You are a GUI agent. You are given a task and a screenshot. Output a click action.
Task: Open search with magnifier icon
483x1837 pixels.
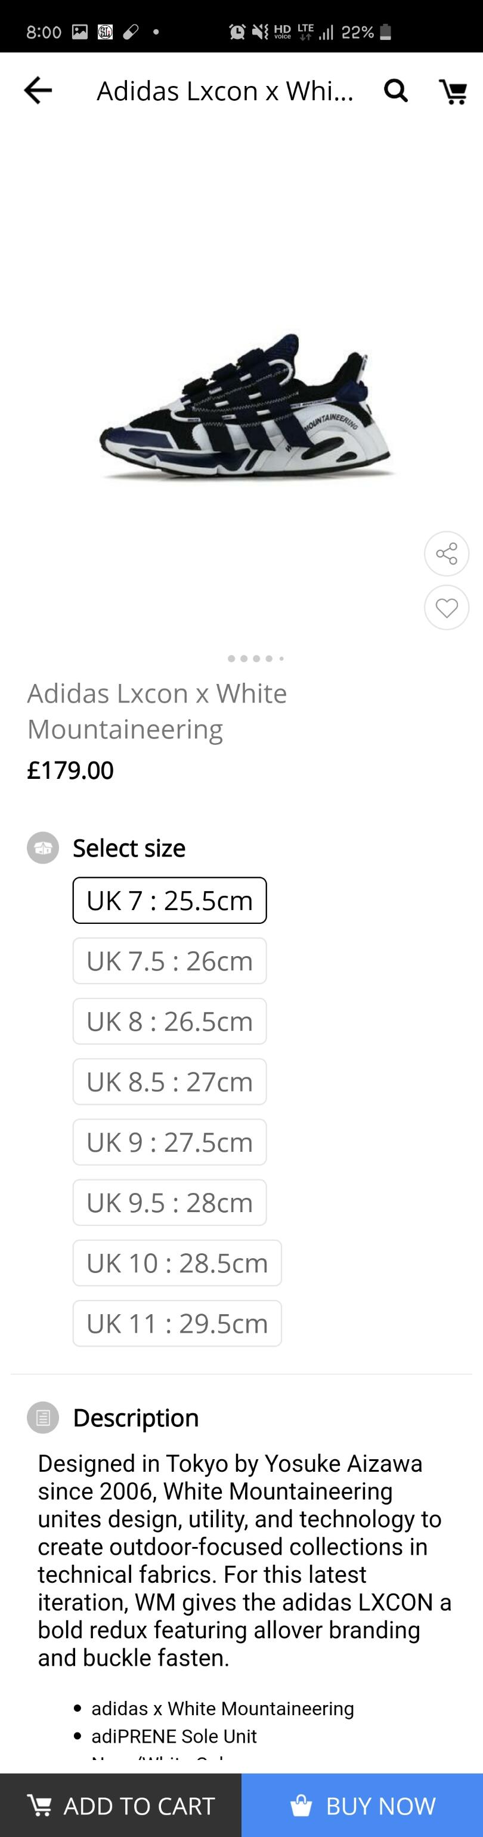click(396, 91)
